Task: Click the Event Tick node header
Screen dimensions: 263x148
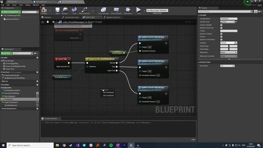Action: pos(63,59)
